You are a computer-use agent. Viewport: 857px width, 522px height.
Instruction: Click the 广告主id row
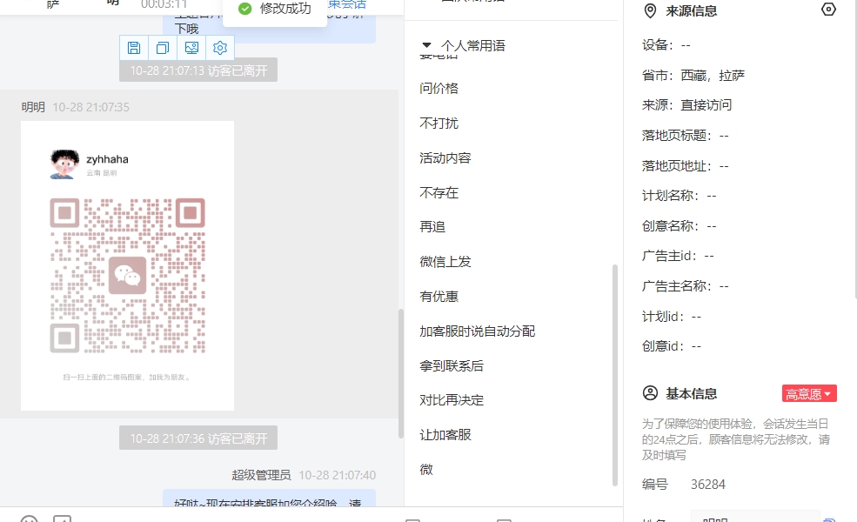[x=678, y=256]
